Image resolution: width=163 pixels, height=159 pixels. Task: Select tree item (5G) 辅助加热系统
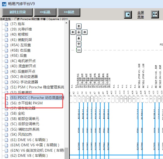(x=25, y=129)
